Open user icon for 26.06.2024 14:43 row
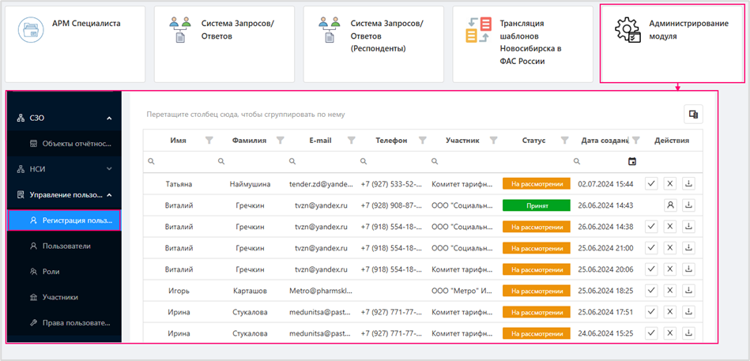The height and width of the screenshot is (361, 750). tap(670, 205)
